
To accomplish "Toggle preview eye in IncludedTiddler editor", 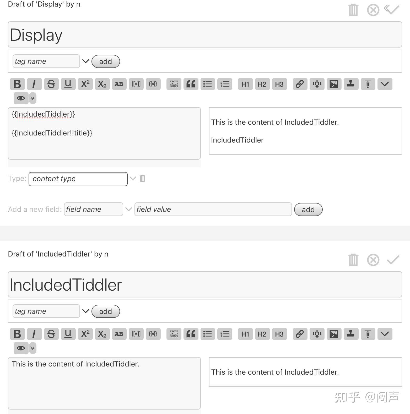I will (x=21, y=348).
